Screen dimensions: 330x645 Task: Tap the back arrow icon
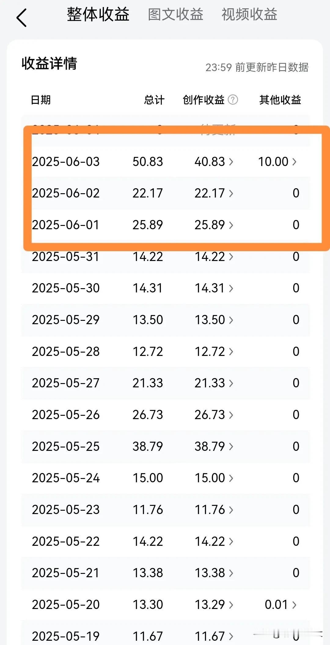point(21,18)
